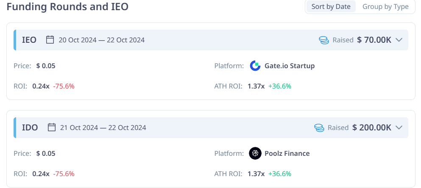Screen dimensions: 421x188
Task: Click the calendar icon in IDO row
Action: [52, 127]
